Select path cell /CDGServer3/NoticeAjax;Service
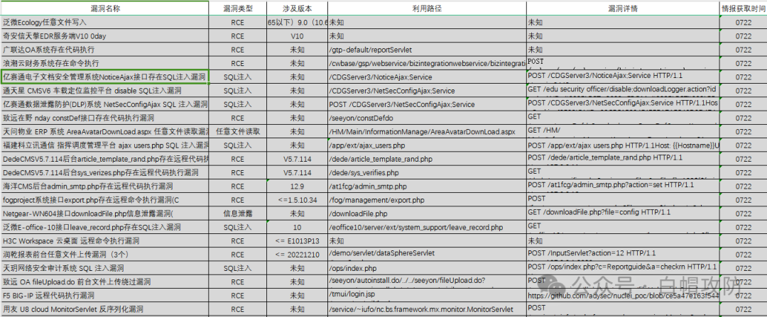The height and width of the screenshot is (317, 767). (427, 77)
